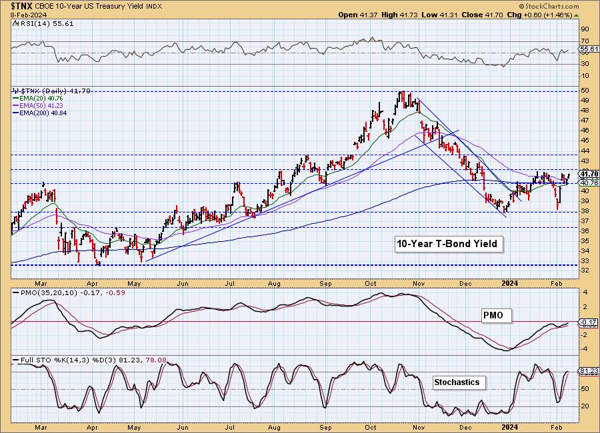Click the 40.76 EMA tag on right axis
The height and width of the screenshot is (433, 600).
click(590, 183)
